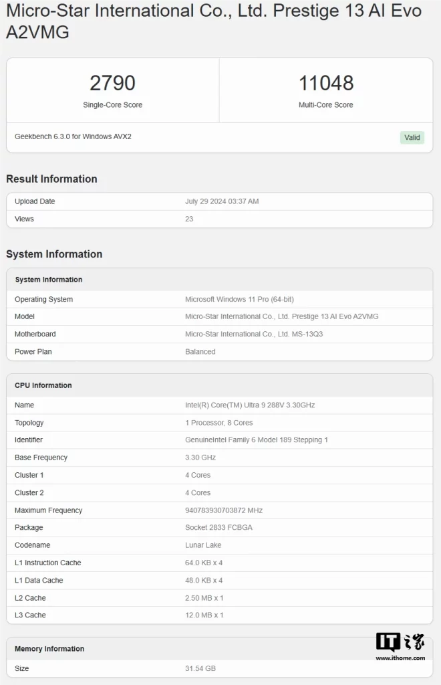Click the System Information table header
Image resolution: width=441 pixels, height=685 pixels.
tap(49, 280)
